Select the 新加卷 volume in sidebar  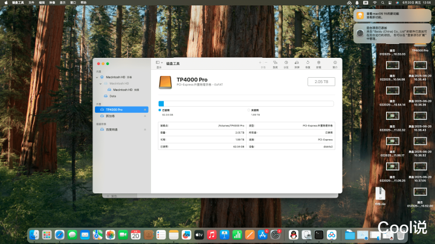pos(121,116)
